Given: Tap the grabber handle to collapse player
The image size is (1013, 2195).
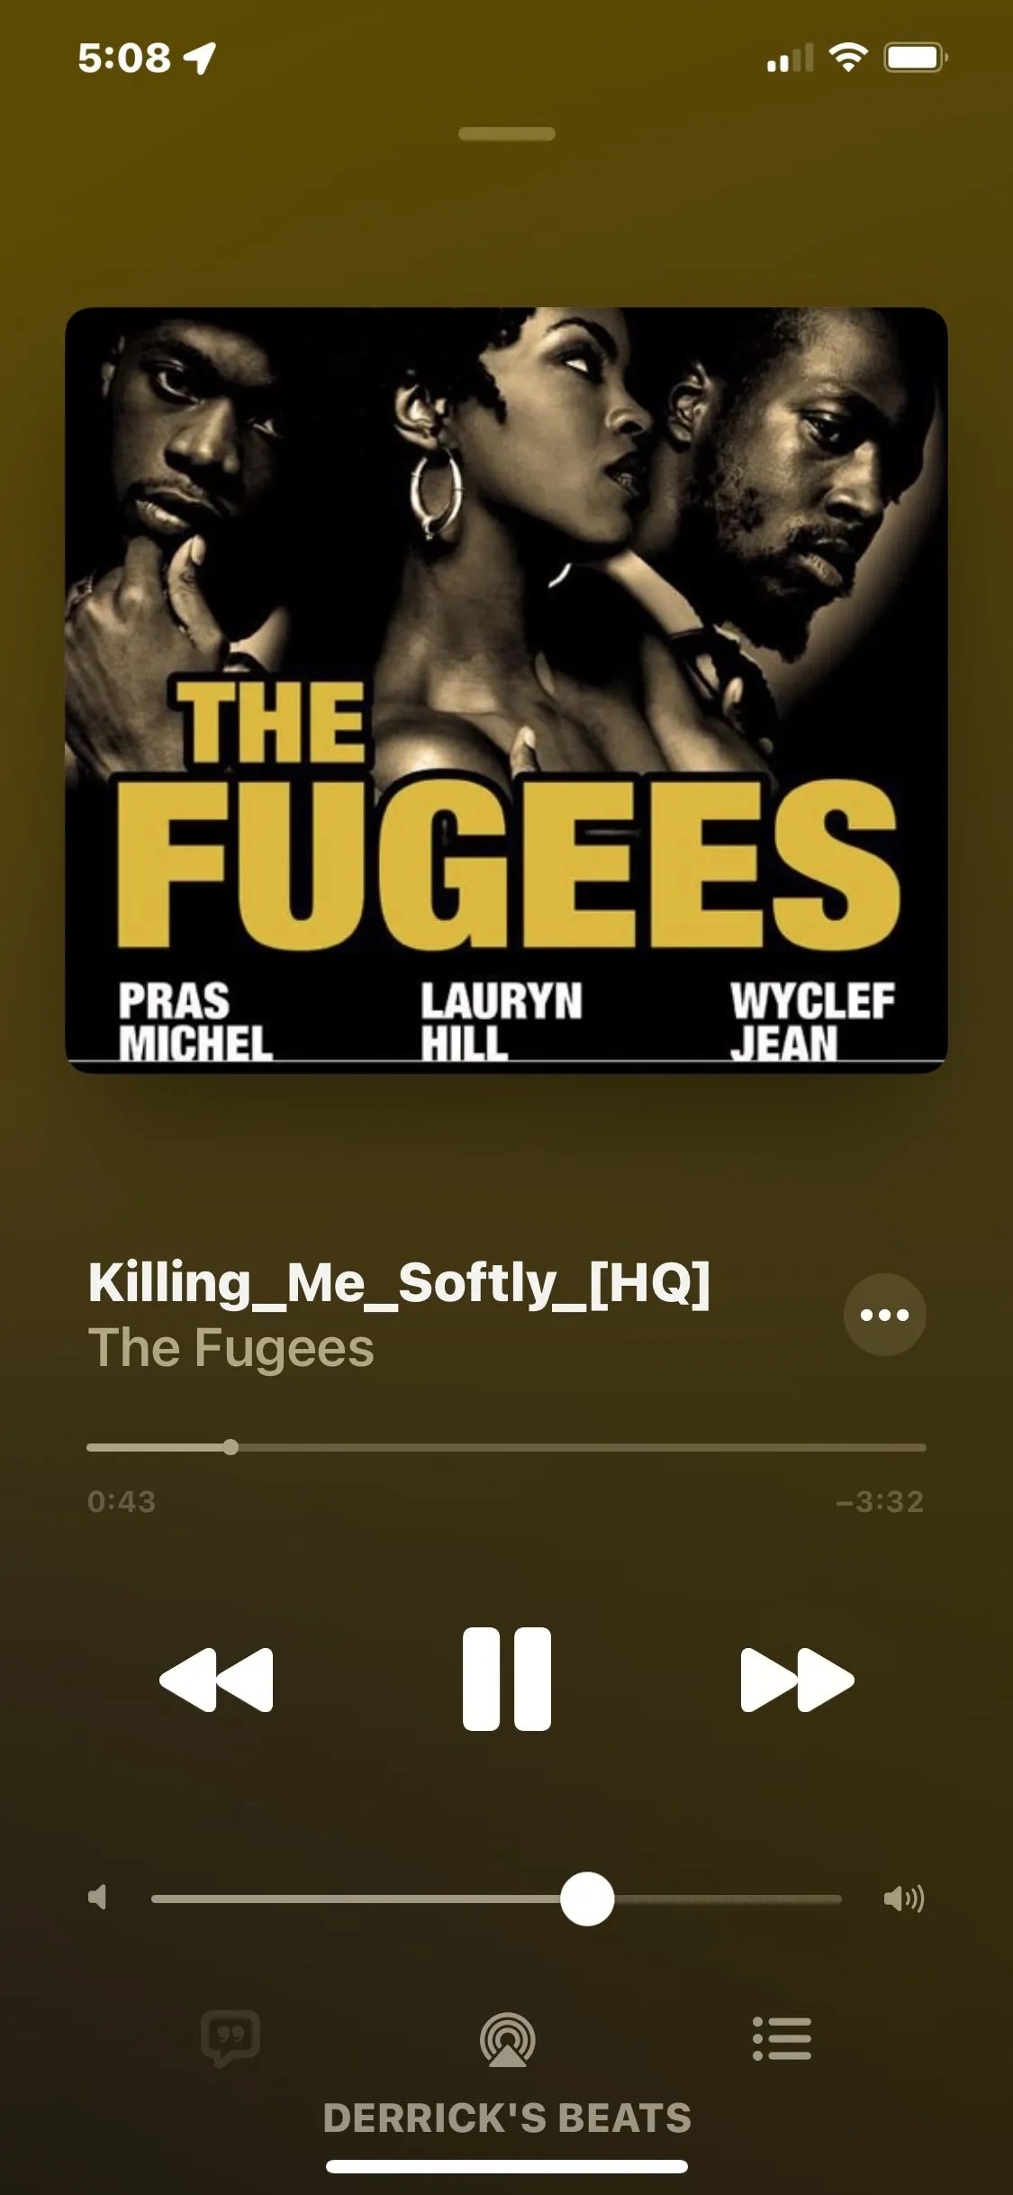Looking at the screenshot, I should click(x=506, y=134).
